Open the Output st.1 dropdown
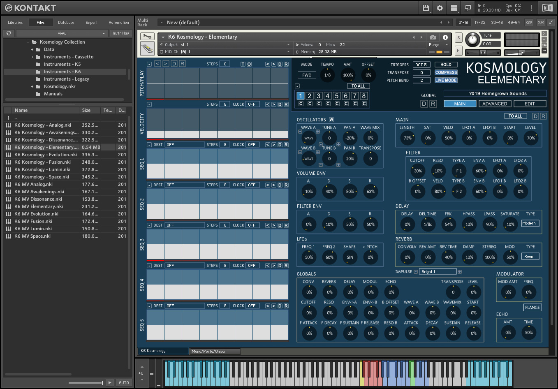This screenshot has height=389, width=558. (x=225, y=44)
